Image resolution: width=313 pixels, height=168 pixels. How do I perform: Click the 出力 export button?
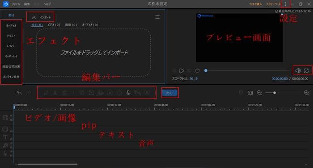[x=169, y=93]
